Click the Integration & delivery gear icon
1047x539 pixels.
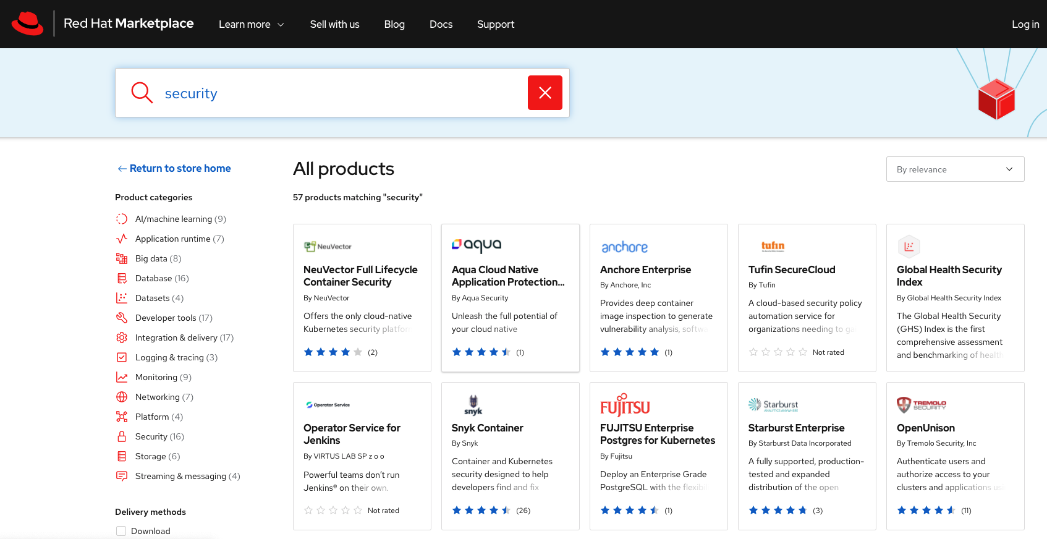coord(122,337)
